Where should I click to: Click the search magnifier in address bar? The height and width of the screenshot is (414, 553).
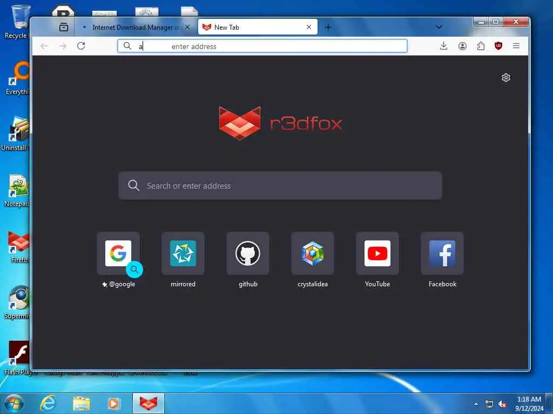127,46
